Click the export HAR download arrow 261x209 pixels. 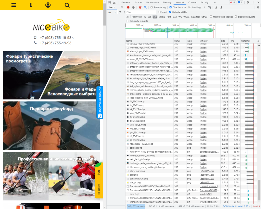tap(221, 7)
